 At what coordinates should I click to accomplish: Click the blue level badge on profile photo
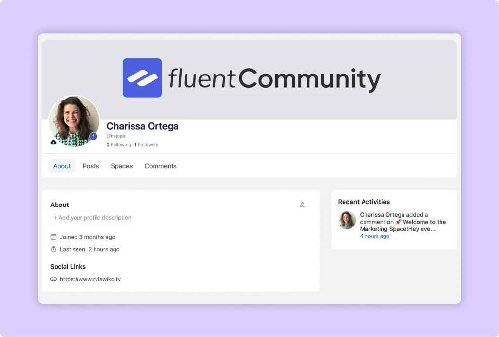pyautogui.click(x=93, y=136)
